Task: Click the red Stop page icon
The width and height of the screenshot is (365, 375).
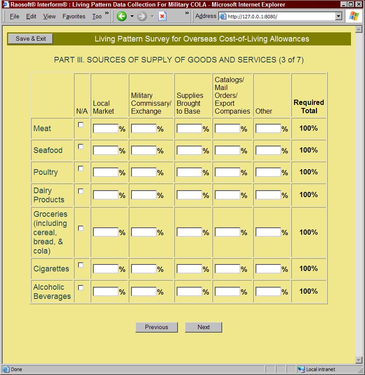Action: pos(163,17)
